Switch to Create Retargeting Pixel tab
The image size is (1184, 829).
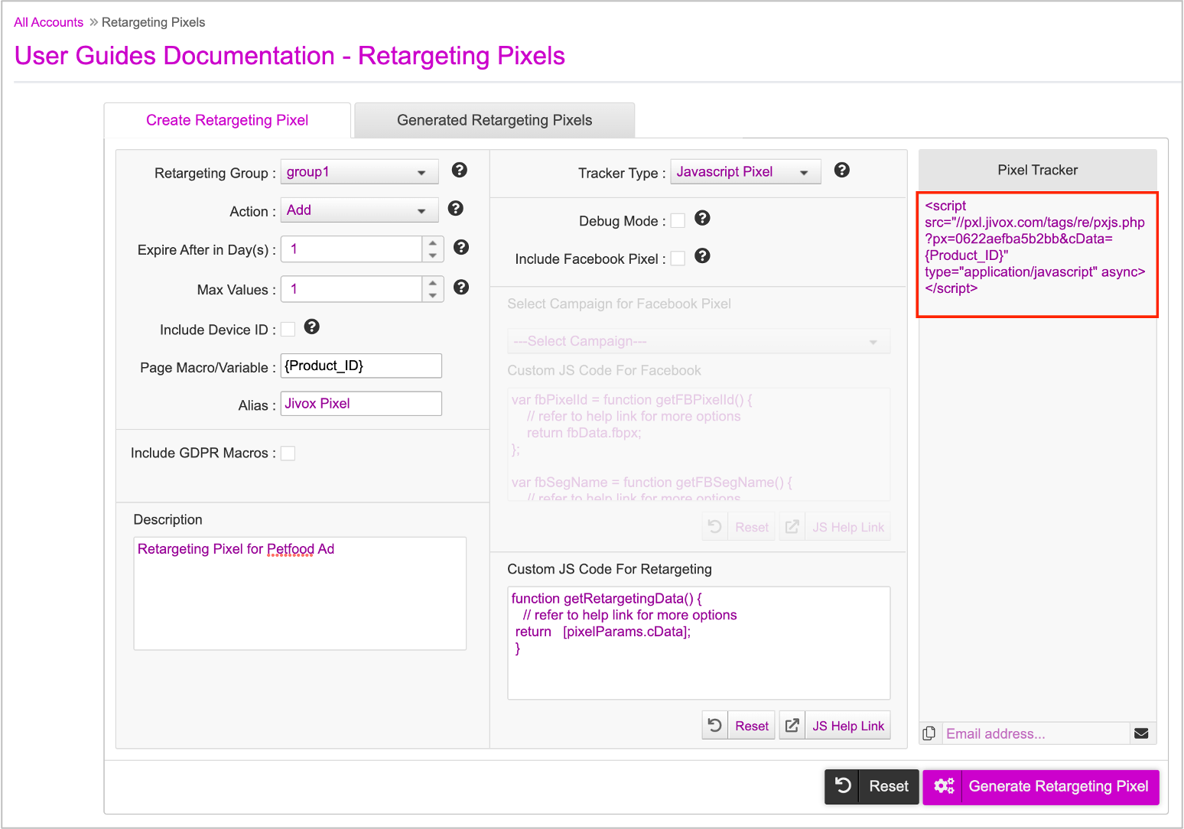(x=227, y=120)
